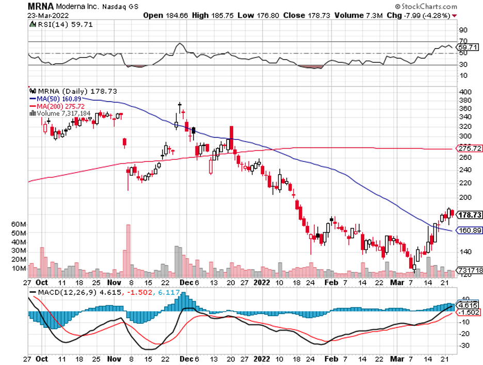Click the 4.615 MACD value tag
483x365 pixels.
pos(468,305)
